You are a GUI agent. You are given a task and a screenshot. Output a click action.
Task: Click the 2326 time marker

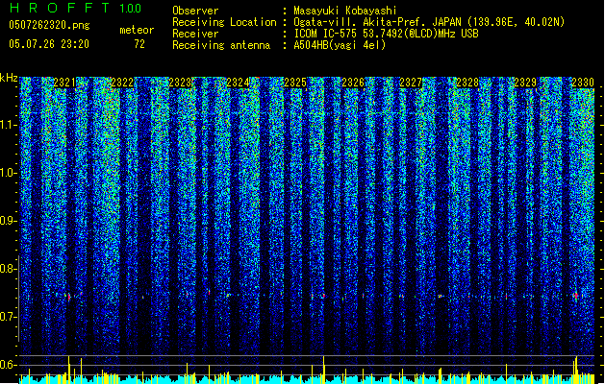coord(353,83)
